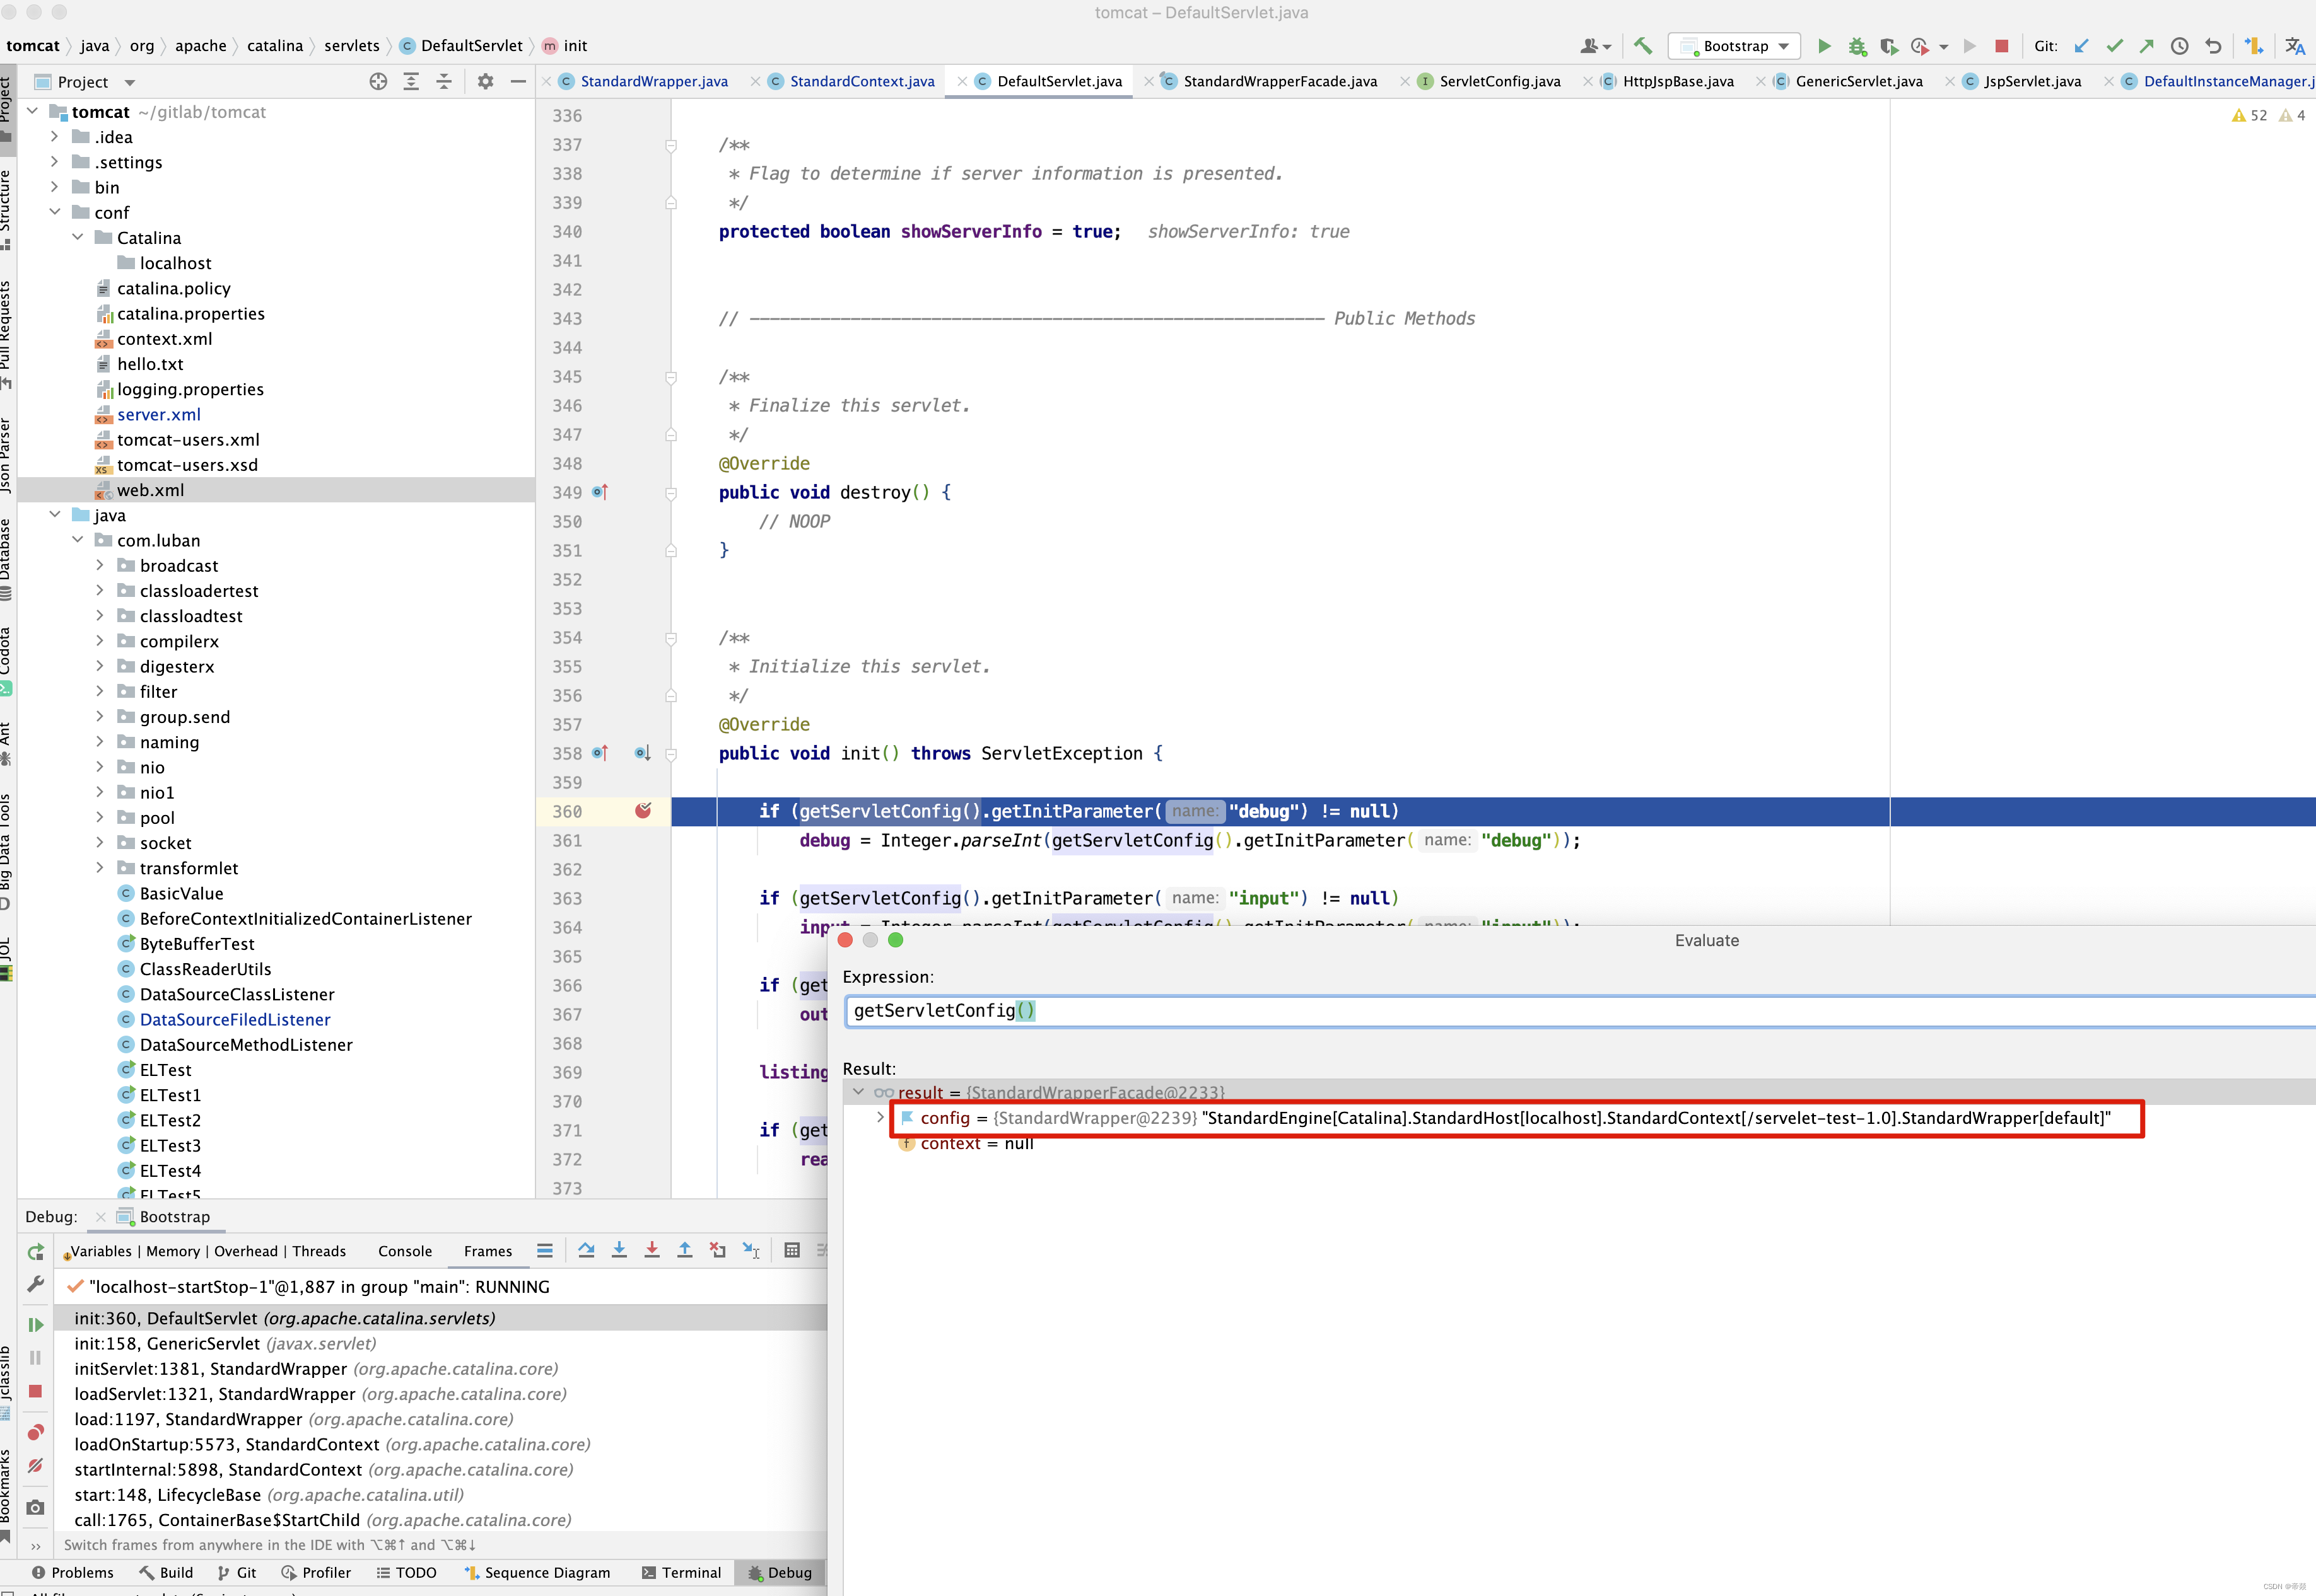This screenshot has height=1596, width=2316.
Task: Collapse result node in Evaluate dialog
Action: point(858,1092)
